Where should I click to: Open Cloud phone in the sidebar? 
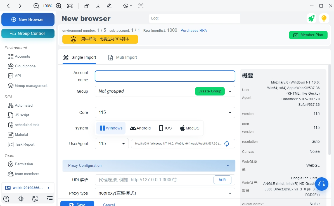pos(22,66)
